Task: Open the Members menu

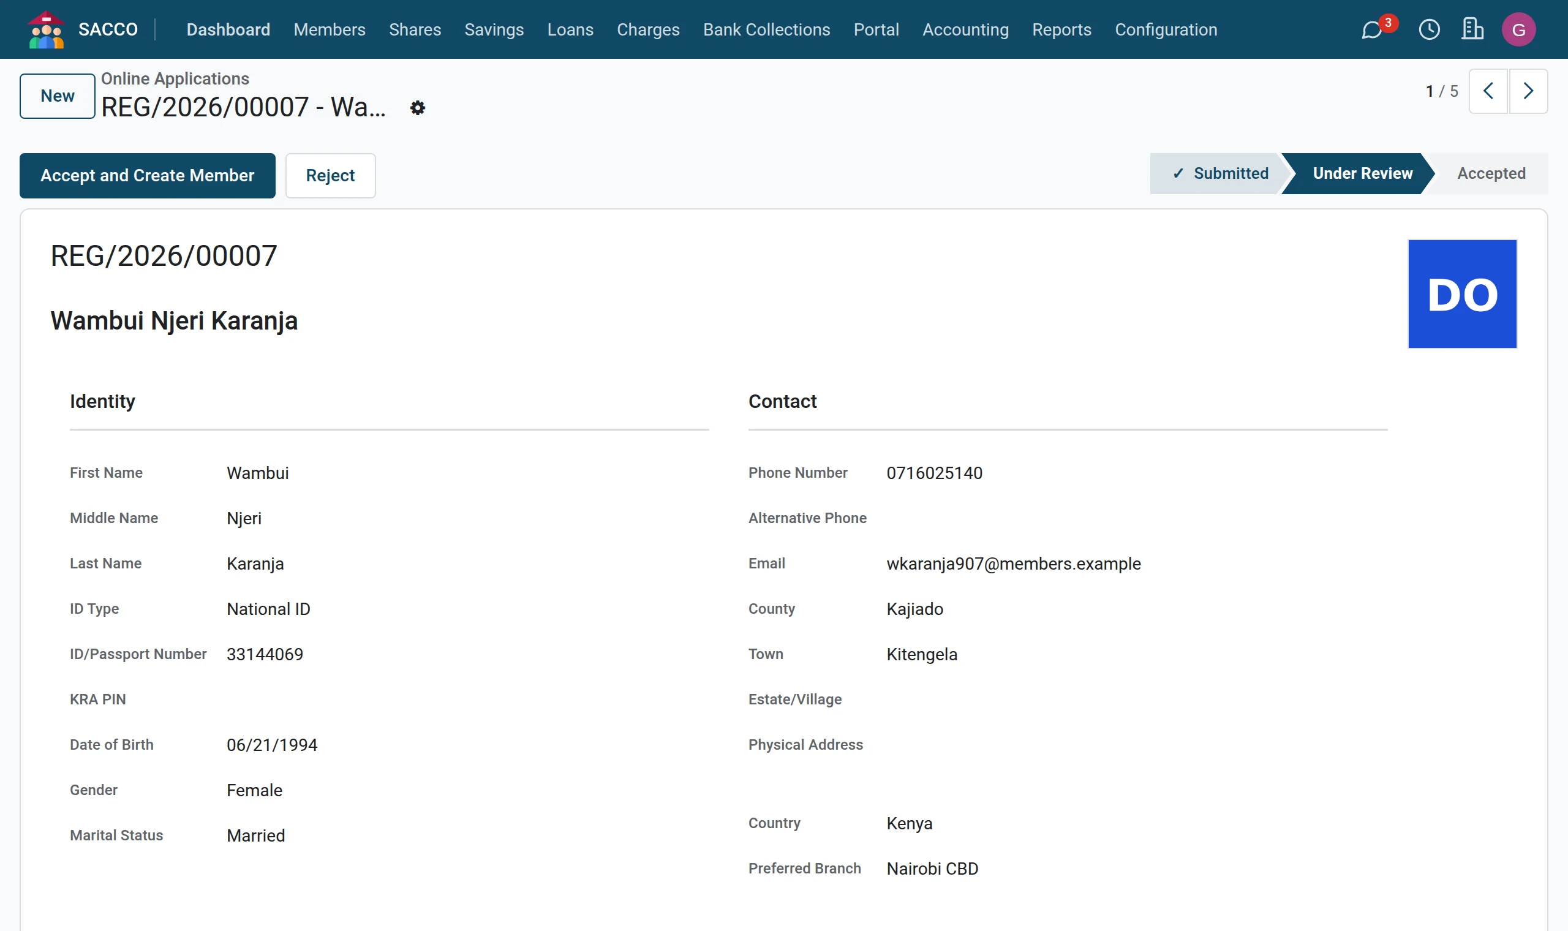Action: coord(330,29)
